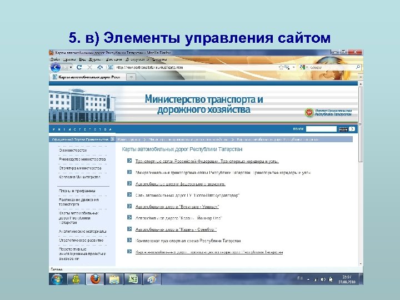Click arrow icon beside Автомобильные дороги федерального значения

click(129, 183)
